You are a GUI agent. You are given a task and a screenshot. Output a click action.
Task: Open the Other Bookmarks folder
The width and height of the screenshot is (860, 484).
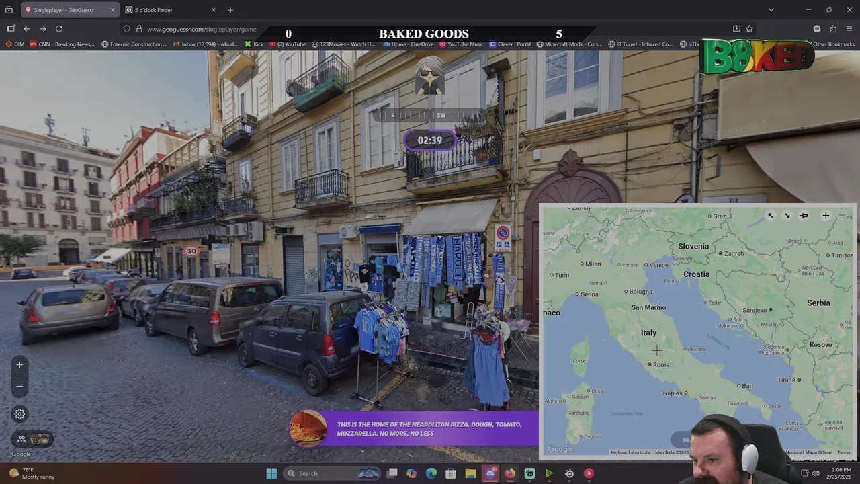tap(830, 44)
